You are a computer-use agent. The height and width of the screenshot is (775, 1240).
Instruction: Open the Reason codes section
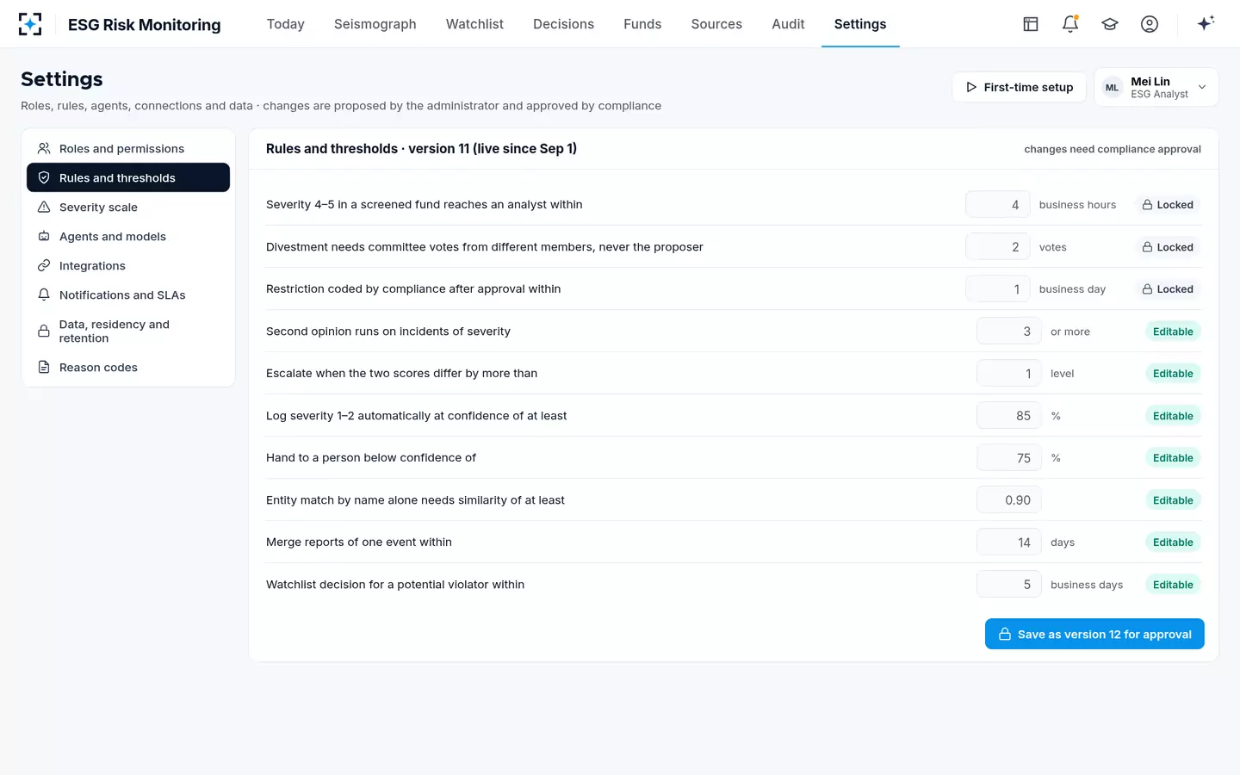click(x=128, y=368)
